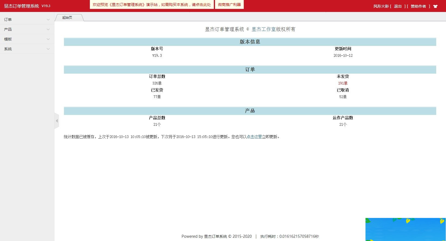Viewport: 446px width, 241px height.
Task: Expand the 产品 menu chevron
Action: click(x=48, y=29)
